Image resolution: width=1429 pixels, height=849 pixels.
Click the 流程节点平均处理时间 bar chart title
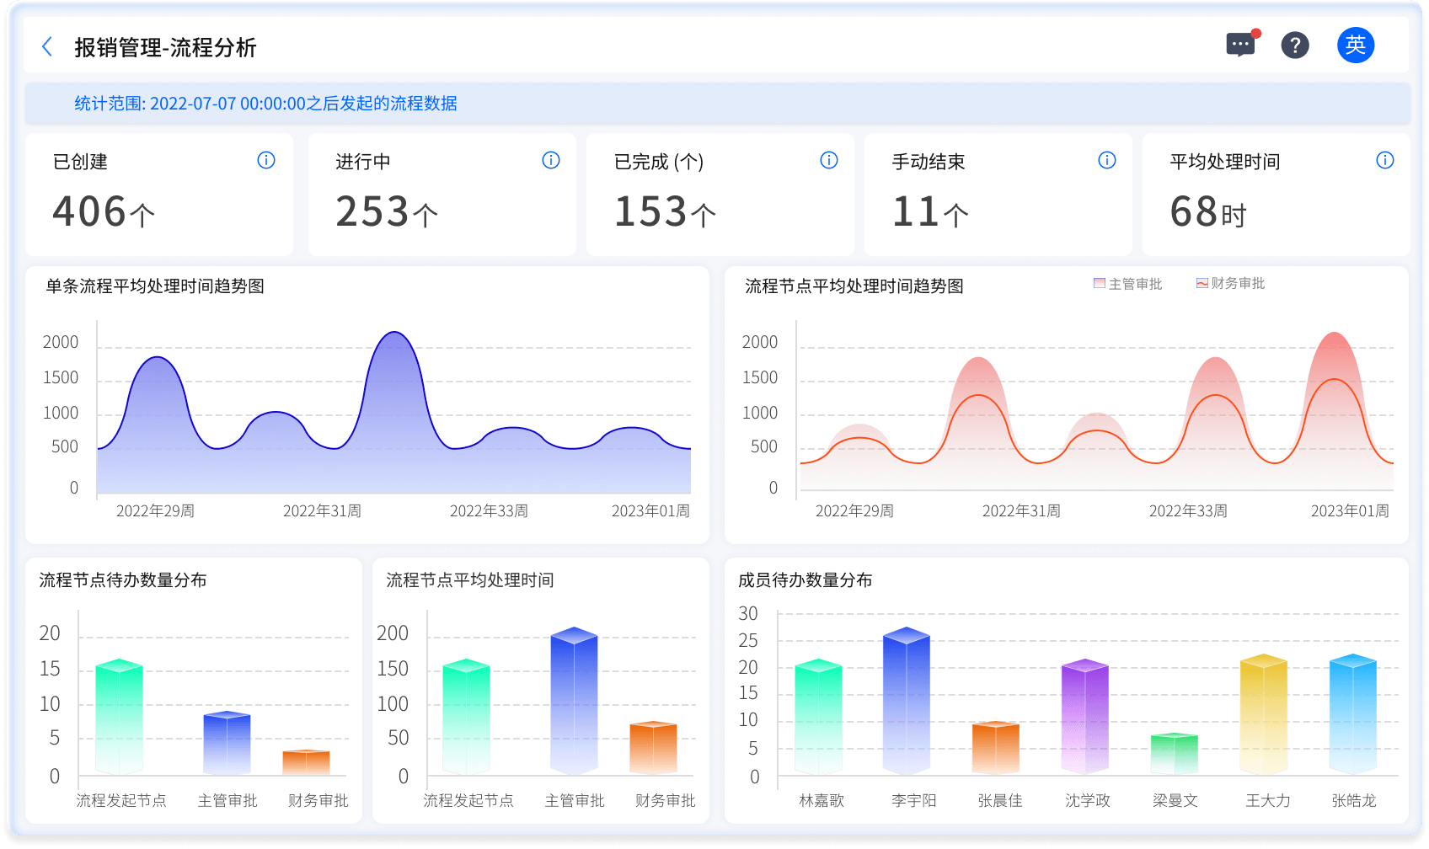470,580
